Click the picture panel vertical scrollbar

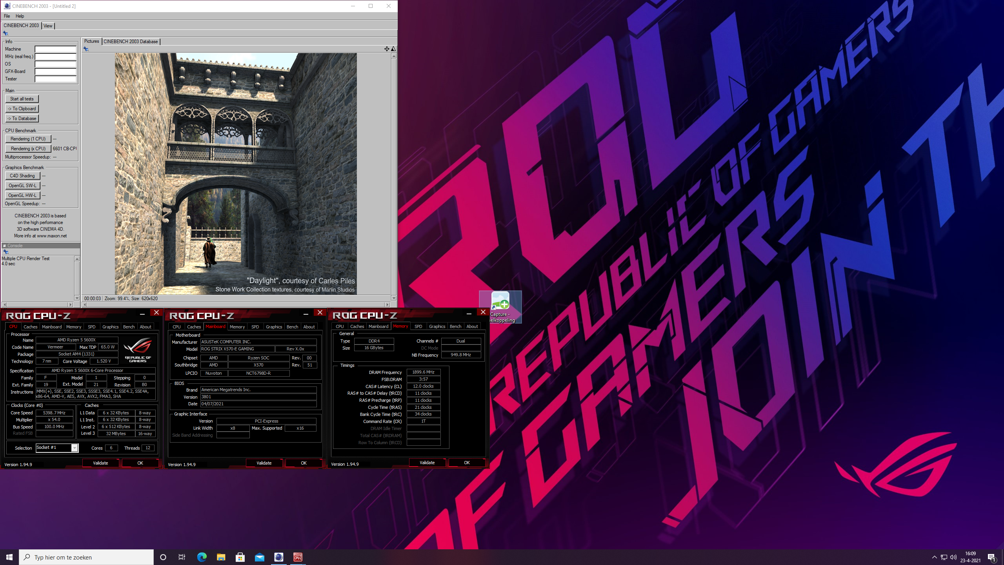(x=394, y=177)
